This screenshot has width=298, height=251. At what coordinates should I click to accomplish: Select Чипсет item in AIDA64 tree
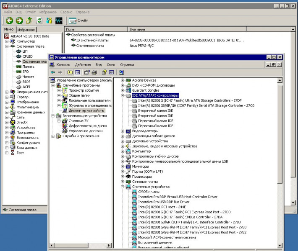click(28, 77)
